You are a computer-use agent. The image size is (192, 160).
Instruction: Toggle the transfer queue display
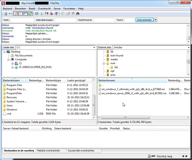coord(30,13)
